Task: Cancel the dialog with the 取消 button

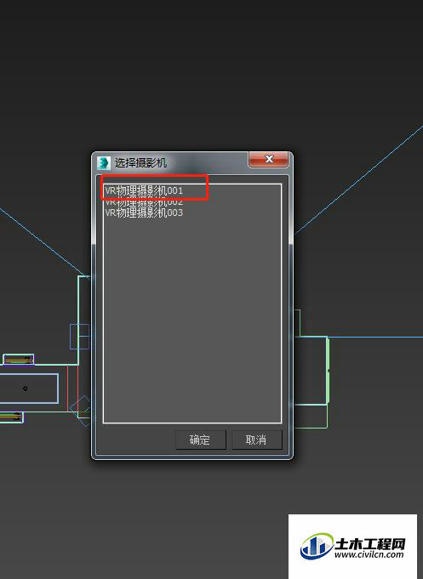Action: point(257,440)
